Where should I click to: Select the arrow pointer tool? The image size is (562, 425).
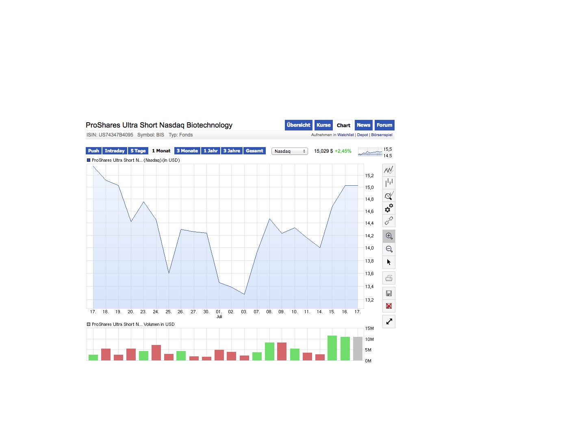[x=389, y=262]
